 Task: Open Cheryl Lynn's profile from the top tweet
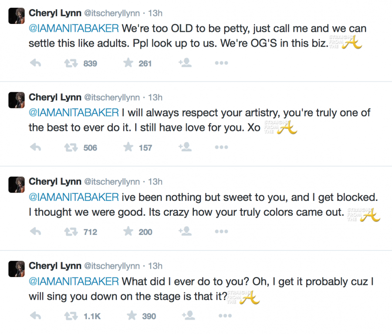coord(54,13)
